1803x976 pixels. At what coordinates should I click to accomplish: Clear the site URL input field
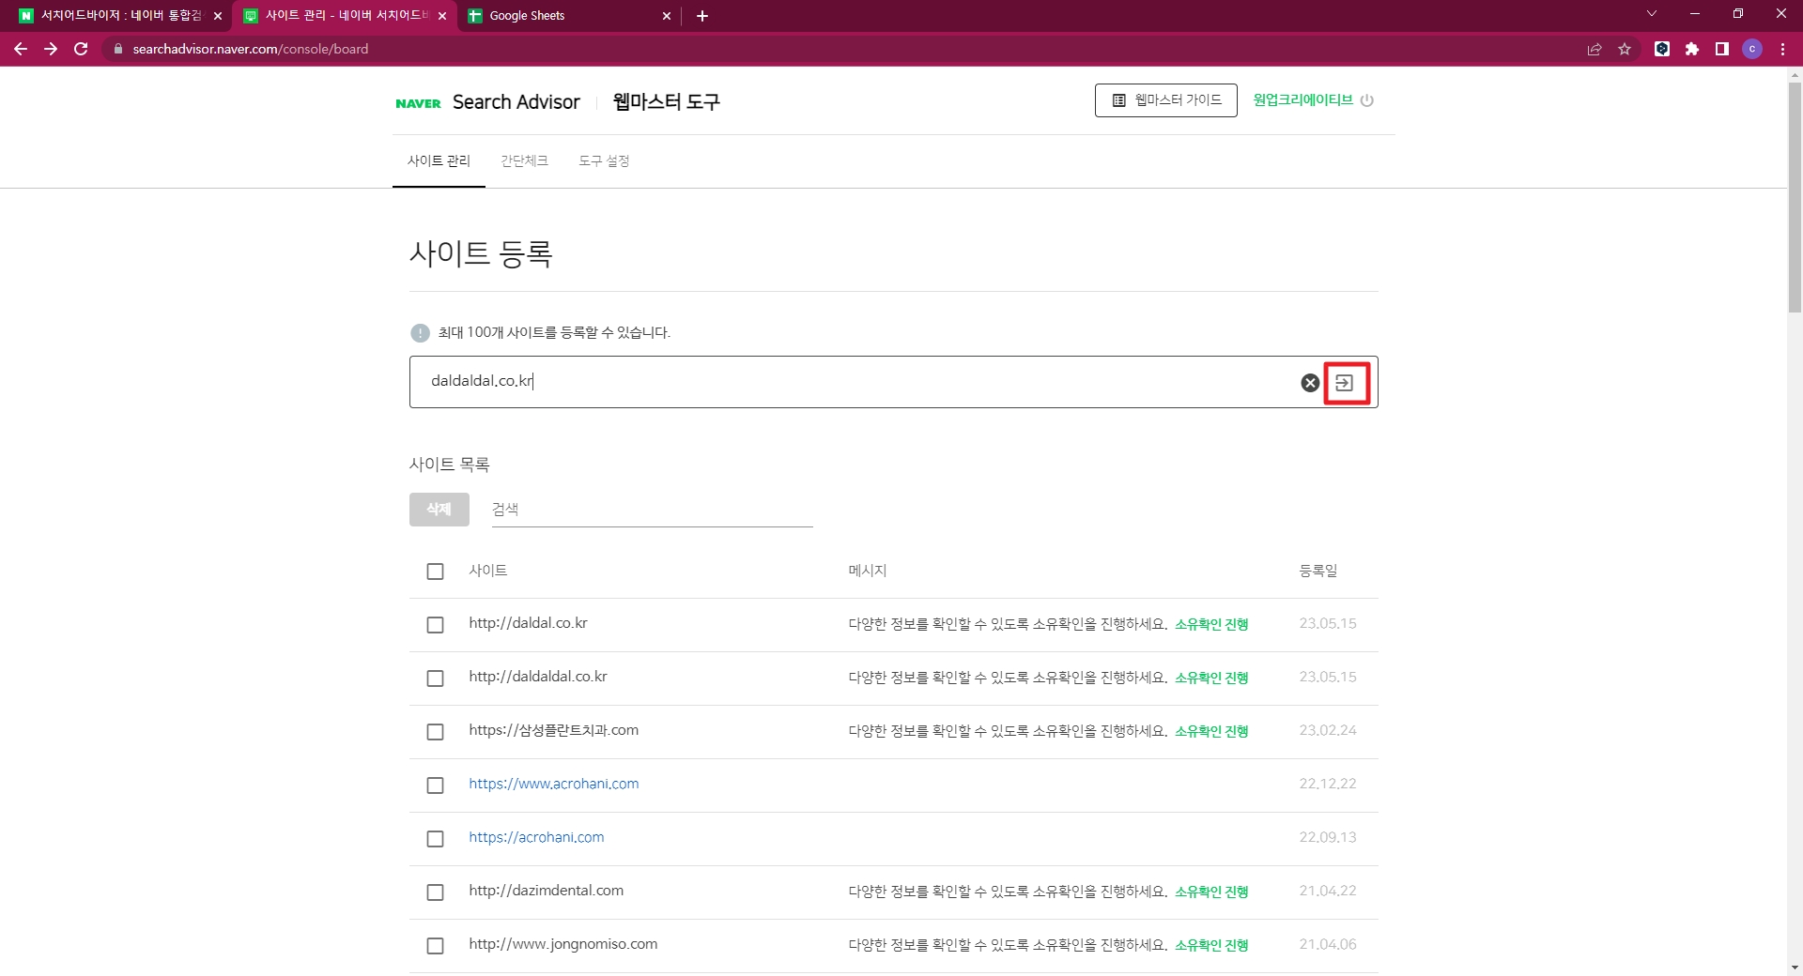[1310, 383]
